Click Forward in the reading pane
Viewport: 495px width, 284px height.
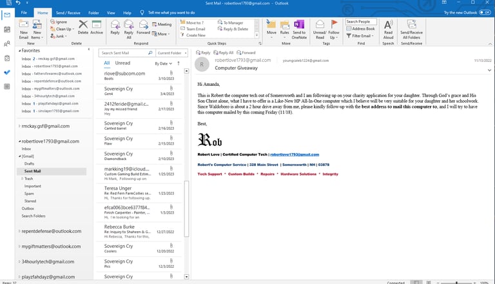pyautogui.click(x=246, y=53)
